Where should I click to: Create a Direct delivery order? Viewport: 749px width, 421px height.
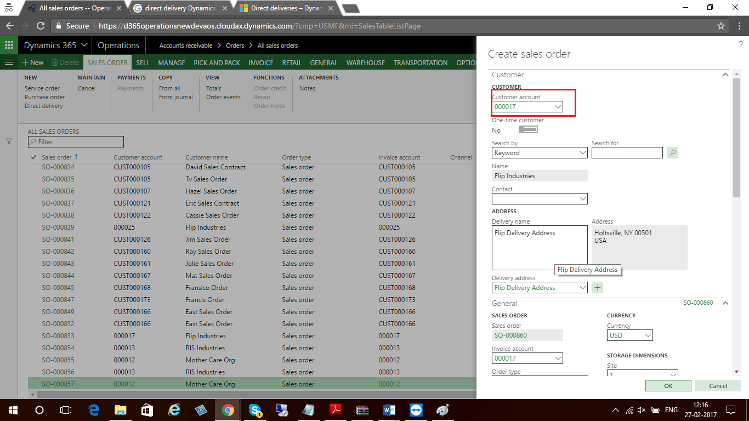coord(44,106)
